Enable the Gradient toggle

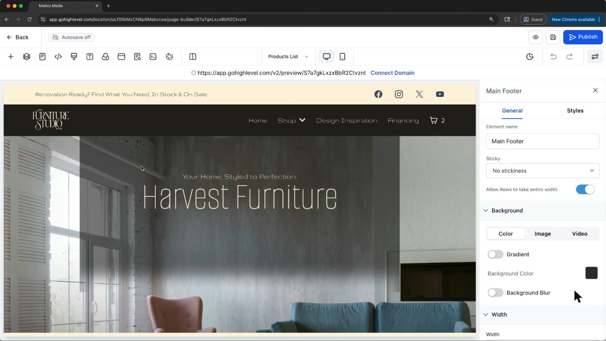pos(495,254)
